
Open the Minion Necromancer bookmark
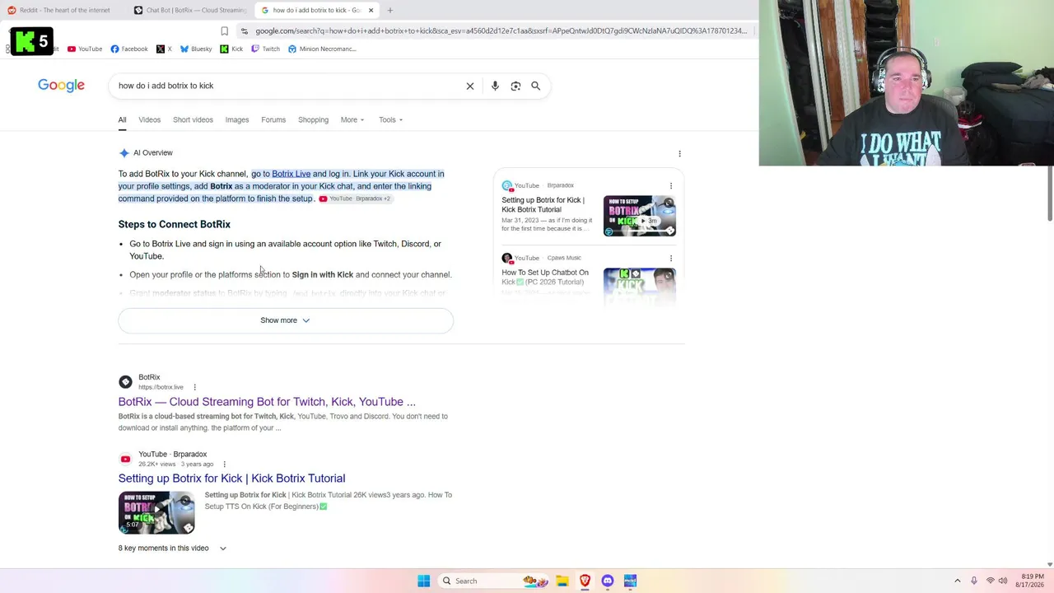point(322,49)
